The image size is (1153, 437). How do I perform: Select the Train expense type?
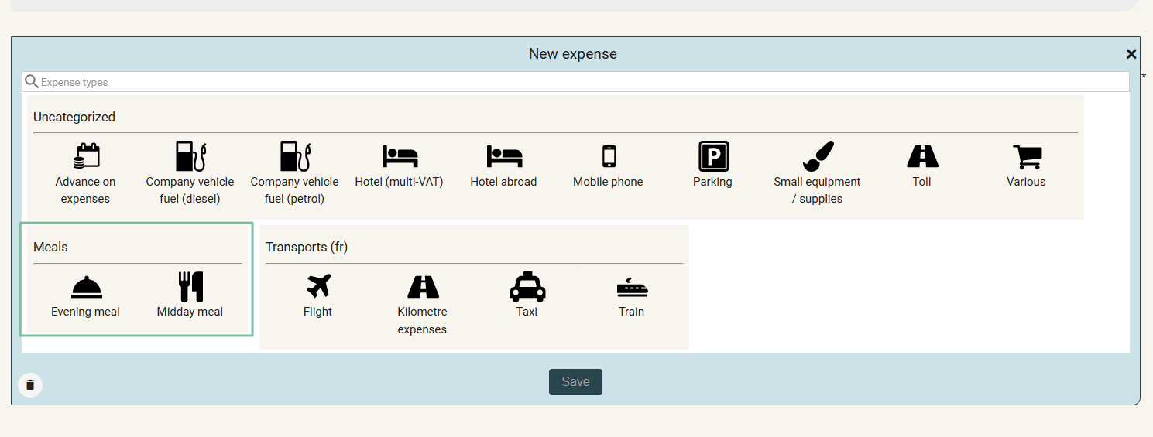coord(631,288)
